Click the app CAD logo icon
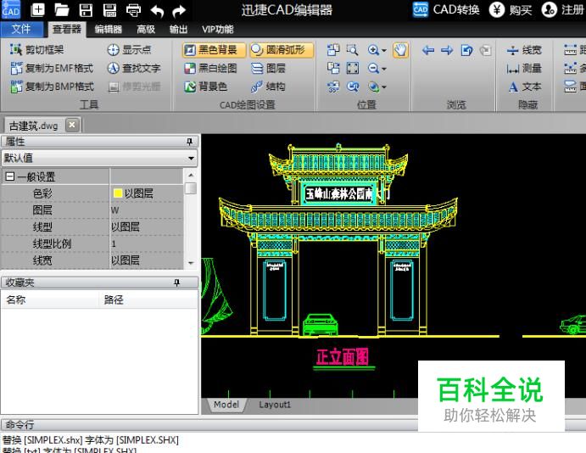The width and height of the screenshot is (586, 453). pos(11,9)
